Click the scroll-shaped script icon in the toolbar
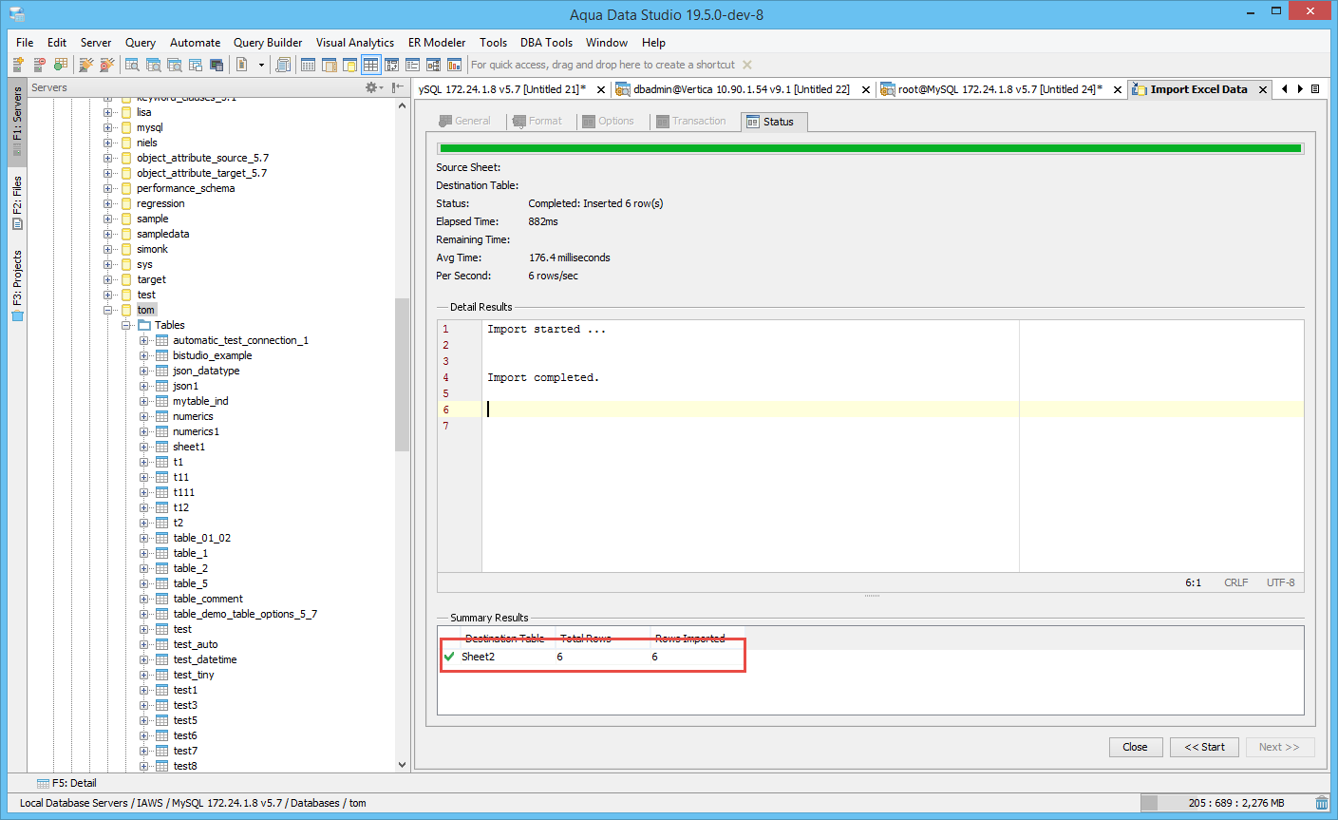 pyautogui.click(x=282, y=65)
